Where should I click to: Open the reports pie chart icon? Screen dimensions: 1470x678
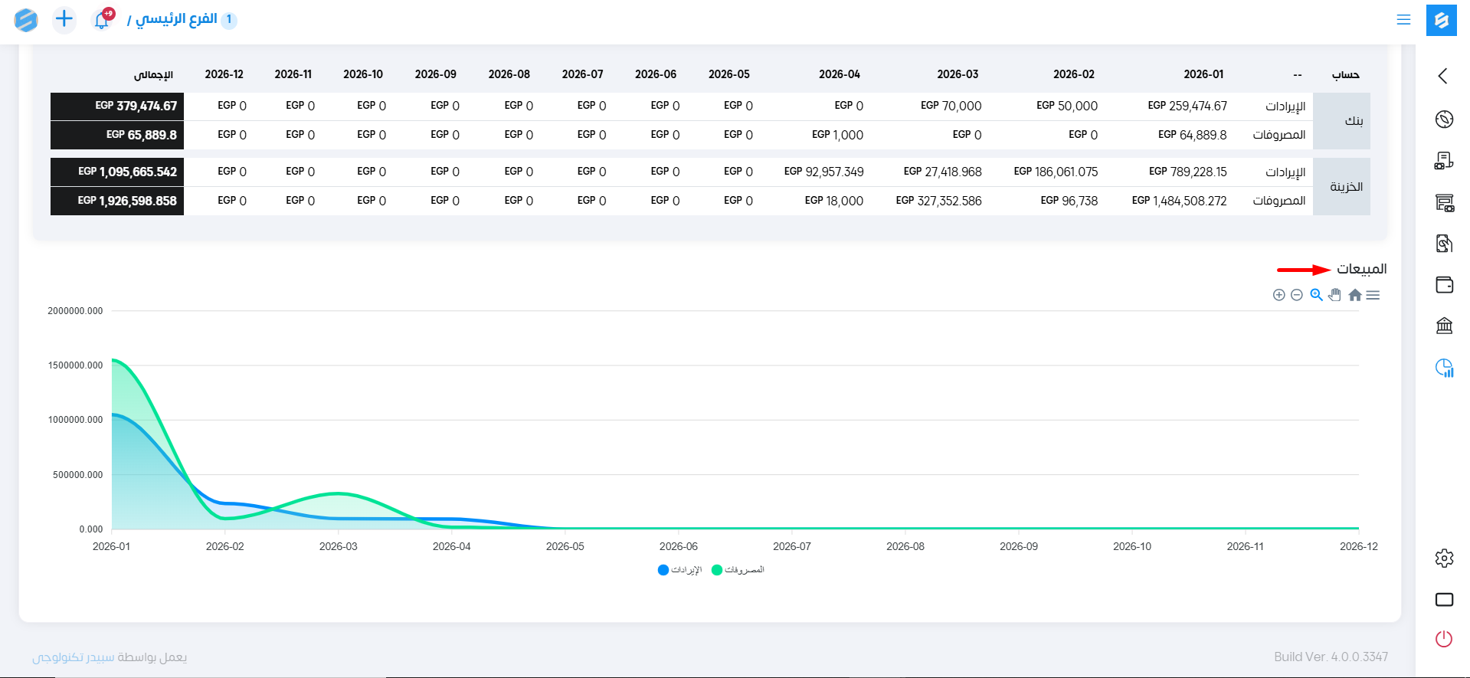[x=1444, y=368]
